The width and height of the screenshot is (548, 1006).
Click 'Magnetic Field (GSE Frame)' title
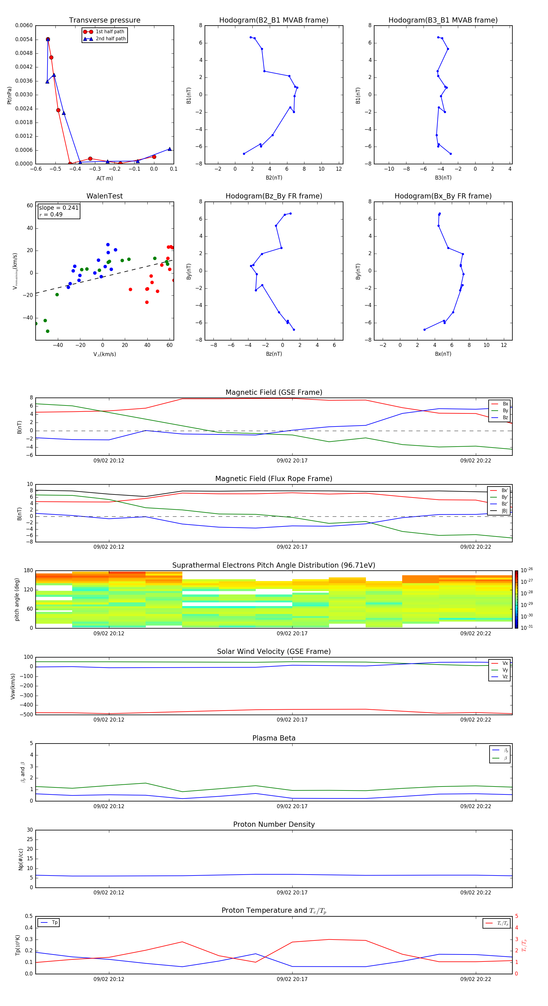pos(274,392)
